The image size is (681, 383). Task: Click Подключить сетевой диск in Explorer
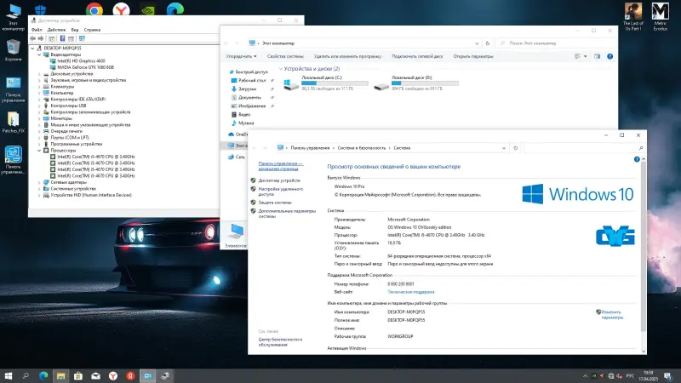417,56
